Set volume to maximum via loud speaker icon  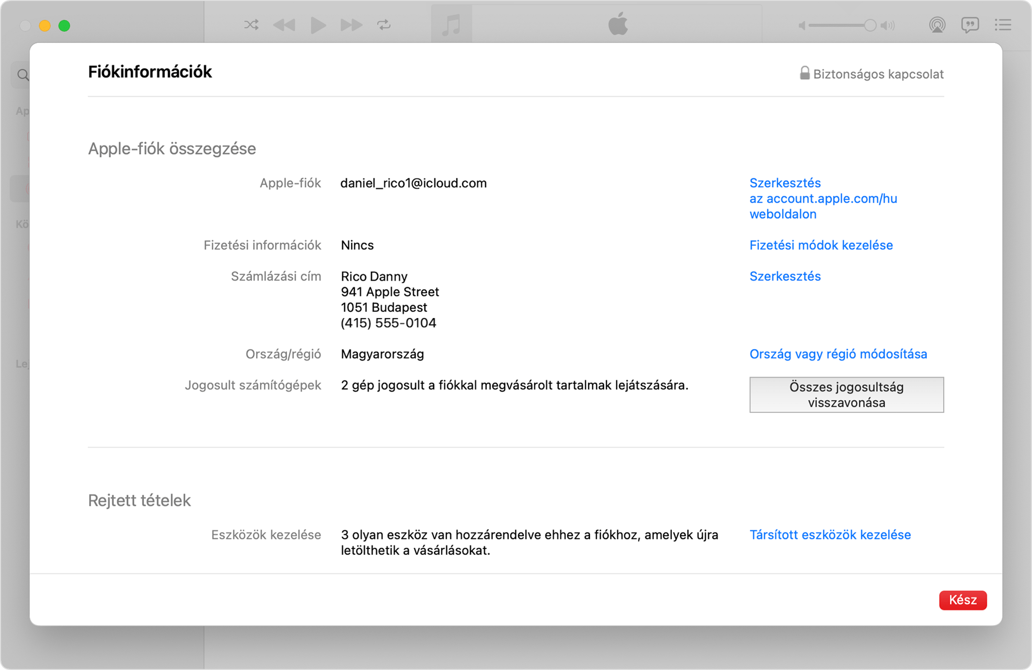[888, 26]
